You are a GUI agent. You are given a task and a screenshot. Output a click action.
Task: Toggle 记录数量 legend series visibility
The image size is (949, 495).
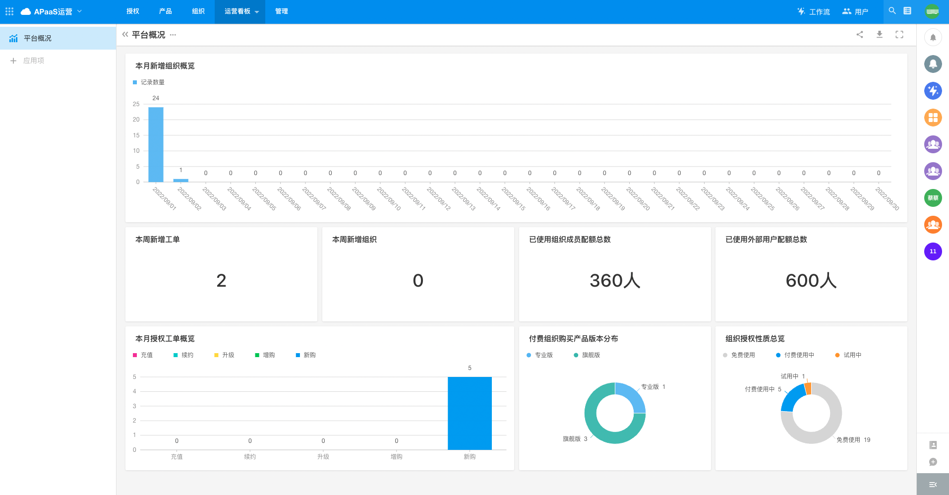149,82
